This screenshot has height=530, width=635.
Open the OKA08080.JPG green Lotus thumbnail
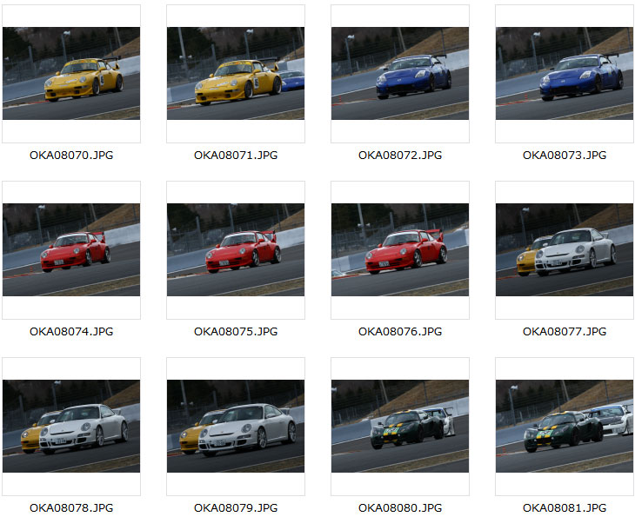(400, 426)
